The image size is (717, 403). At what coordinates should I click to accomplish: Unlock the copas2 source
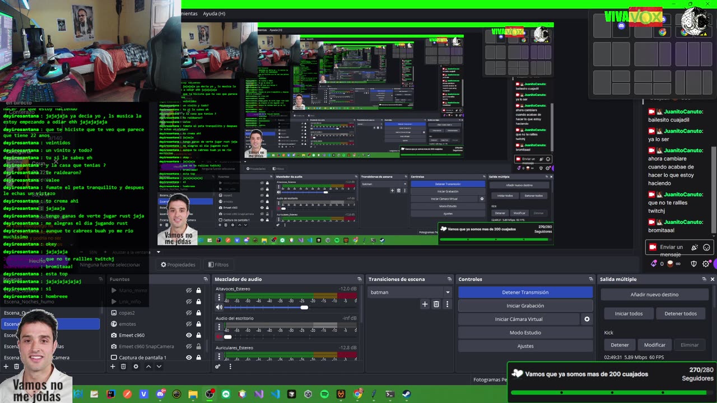pyautogui.click(x=198, y=313)
